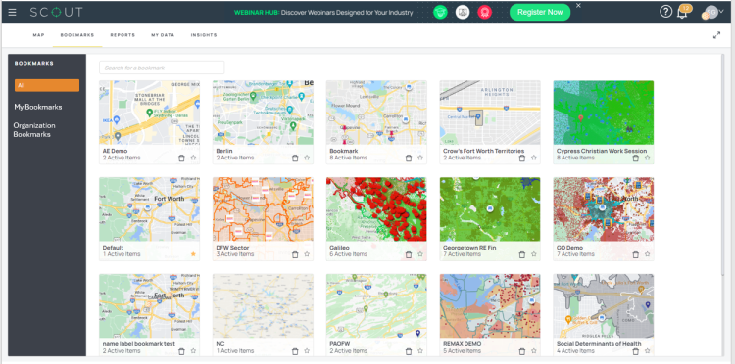This screenshot has width=735, height=364.
Task: Click the Search for a bookmark field
Action: [x=162, y=68]
